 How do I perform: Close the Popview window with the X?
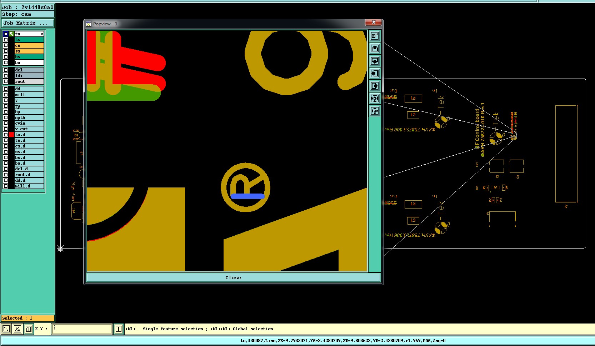click(374, 22)
